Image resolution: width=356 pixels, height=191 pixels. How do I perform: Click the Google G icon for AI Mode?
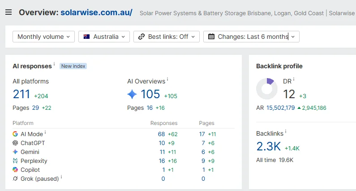[x=15, y=134]
